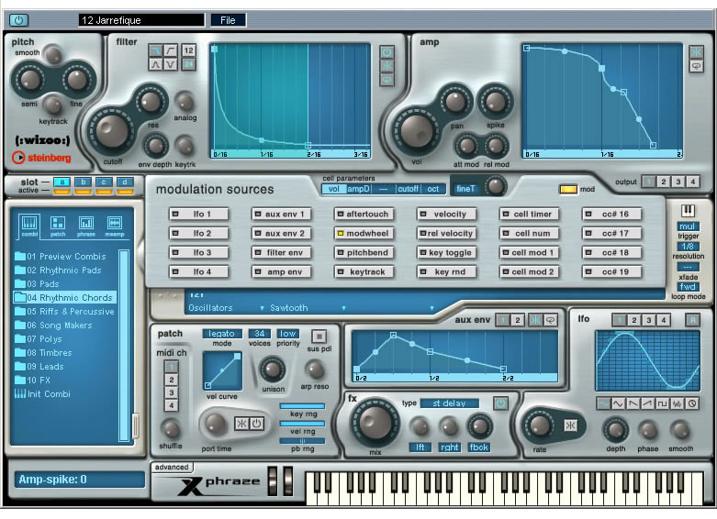
Task: Select the ampD cell parameter tab
Action: click(x=358, y=189)
